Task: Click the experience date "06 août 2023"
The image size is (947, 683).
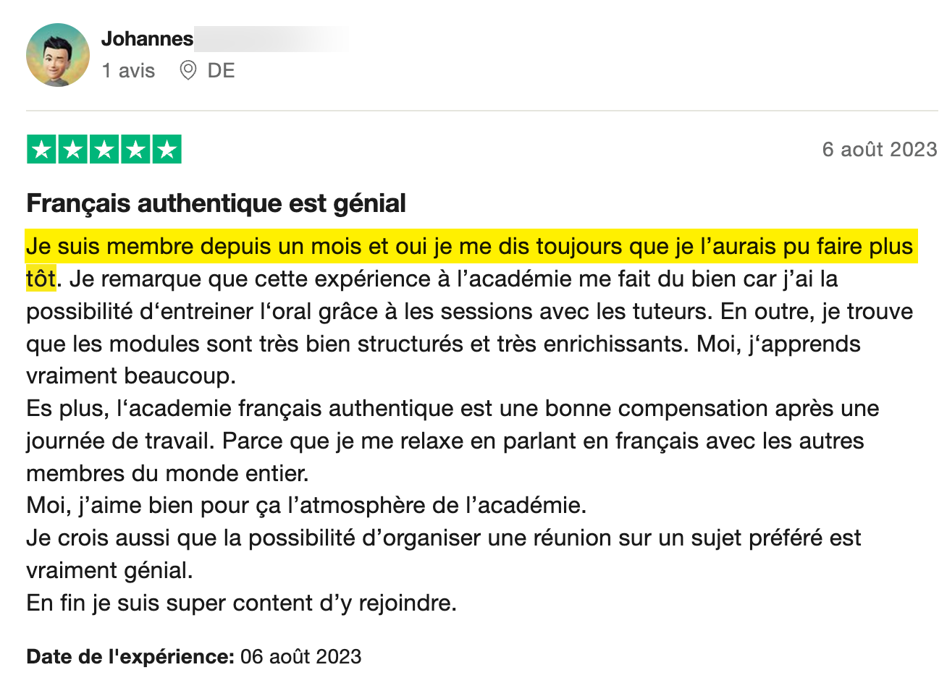Action: tap(300, 657)
